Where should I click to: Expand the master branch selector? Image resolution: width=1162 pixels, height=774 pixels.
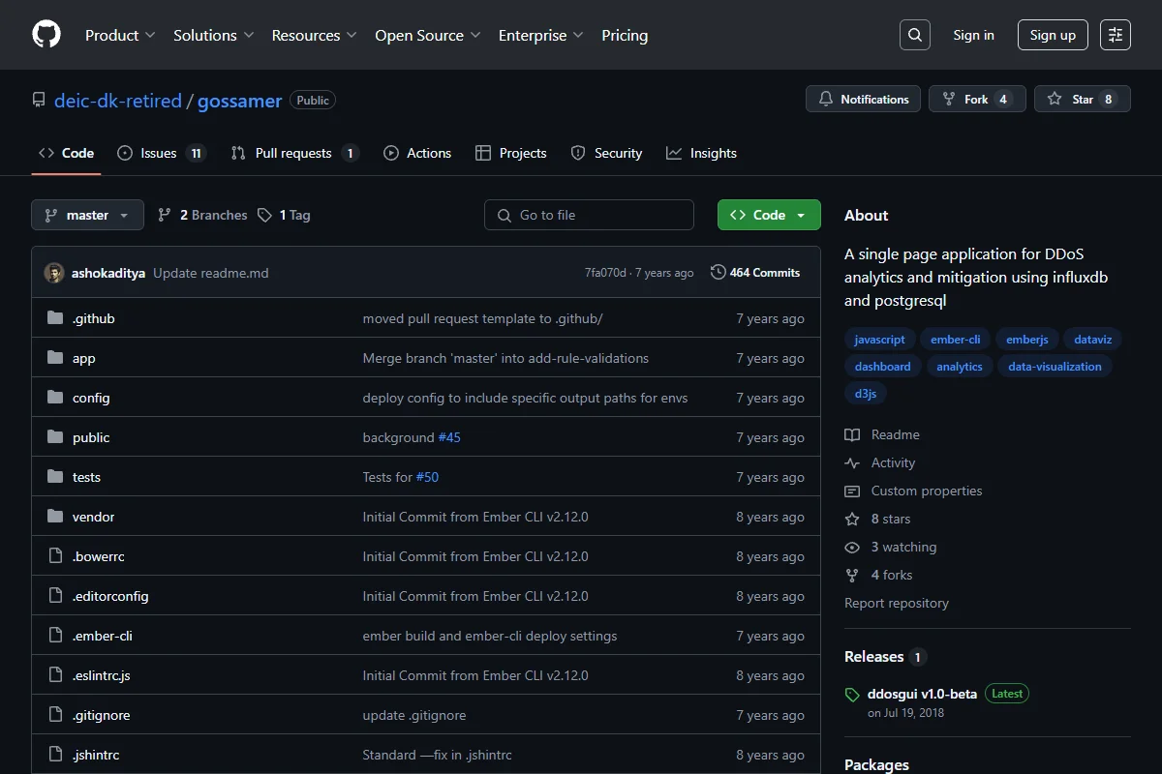click(87, 215)
